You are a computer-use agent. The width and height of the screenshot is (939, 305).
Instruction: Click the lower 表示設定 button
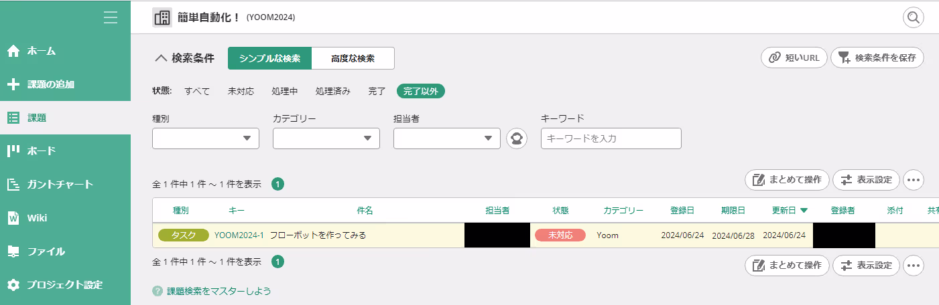tap(866, 266)
